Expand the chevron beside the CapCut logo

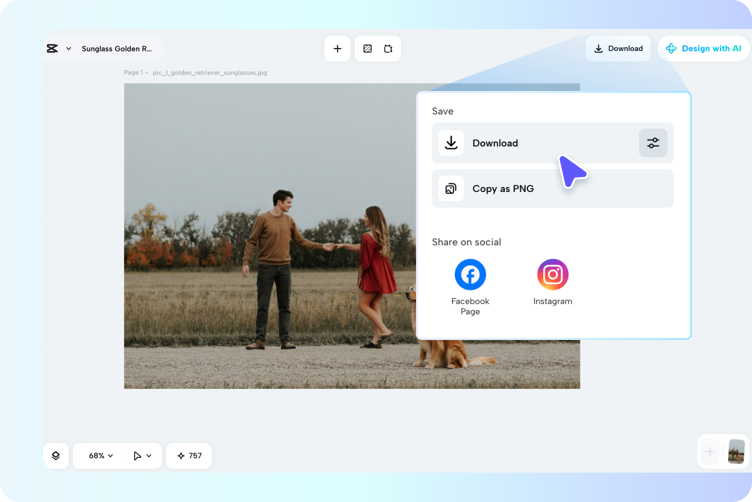pyautogui.click(x=68, y=48)
